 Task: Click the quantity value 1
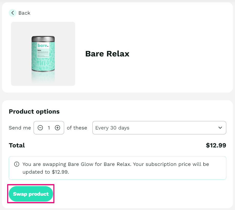coord(49,128)
